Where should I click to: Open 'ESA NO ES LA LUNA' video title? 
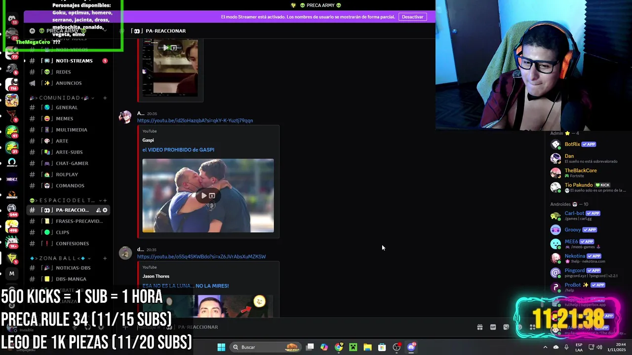(x=186, y=286)
